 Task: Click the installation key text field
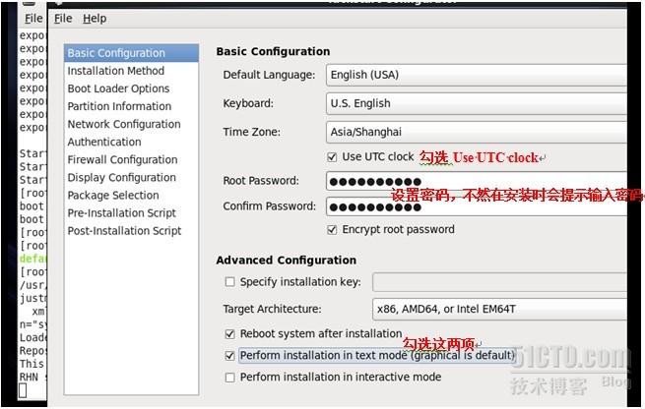click(x=499, y=282)
